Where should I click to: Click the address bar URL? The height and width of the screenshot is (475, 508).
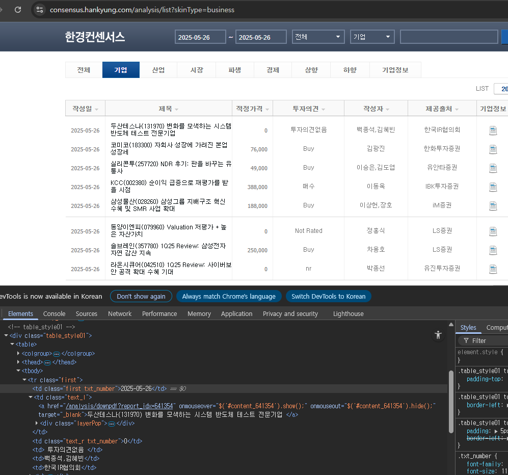[142, 10]
